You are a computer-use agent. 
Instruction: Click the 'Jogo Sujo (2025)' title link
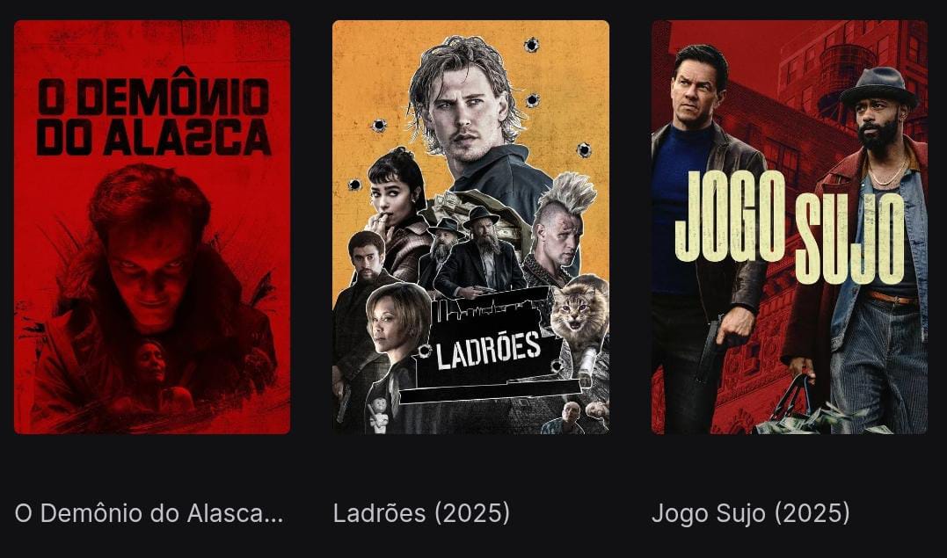tap(751, 513)
